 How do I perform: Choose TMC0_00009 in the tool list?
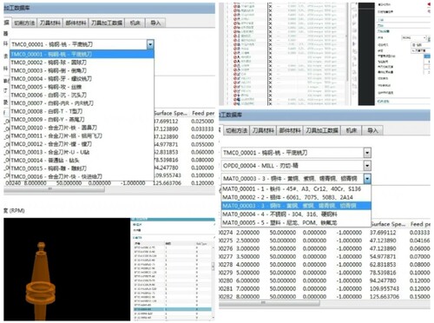pyautogui.click(x=82, y=120)
